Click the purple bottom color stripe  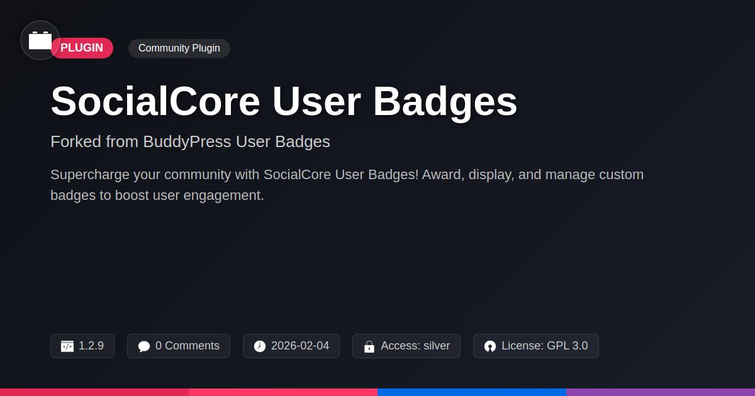pyautogui.click(x=661, y=392)
